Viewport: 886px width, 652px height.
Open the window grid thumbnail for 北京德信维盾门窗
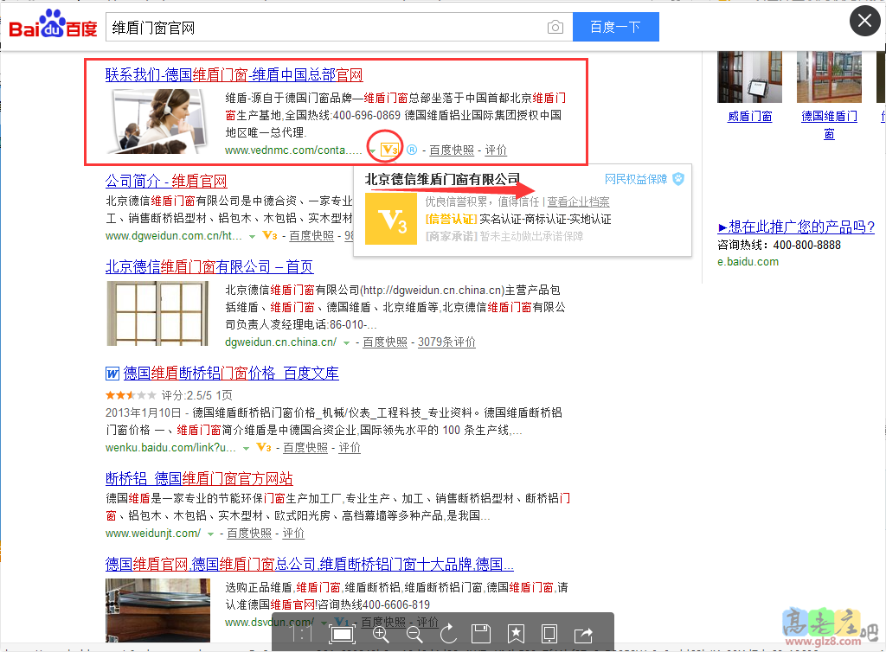pos(157,313)
